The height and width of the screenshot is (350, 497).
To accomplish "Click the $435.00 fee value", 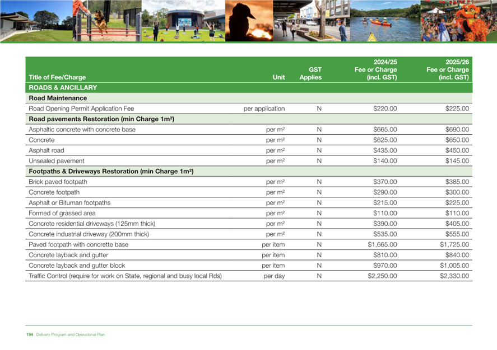I will tap(385, 150).
